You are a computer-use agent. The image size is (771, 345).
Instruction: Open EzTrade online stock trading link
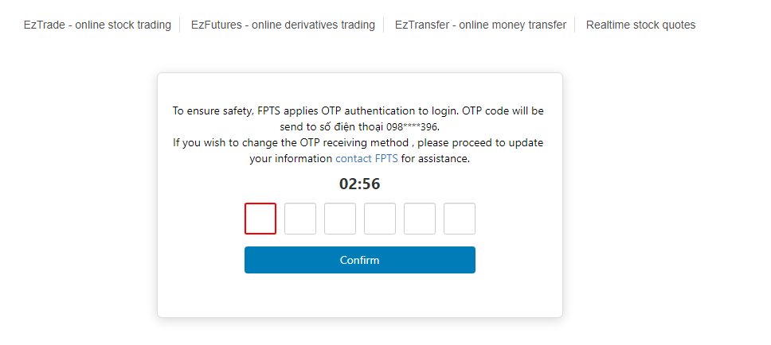[x=97, y=25]
